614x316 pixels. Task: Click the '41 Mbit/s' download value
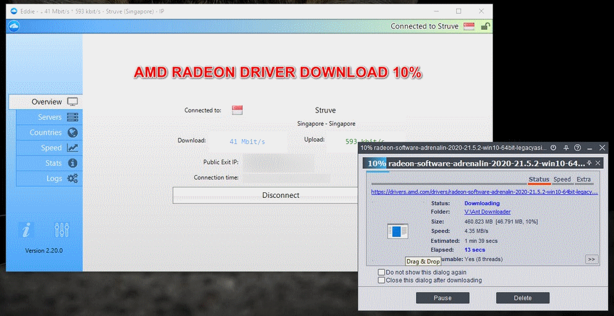[247, 142]
